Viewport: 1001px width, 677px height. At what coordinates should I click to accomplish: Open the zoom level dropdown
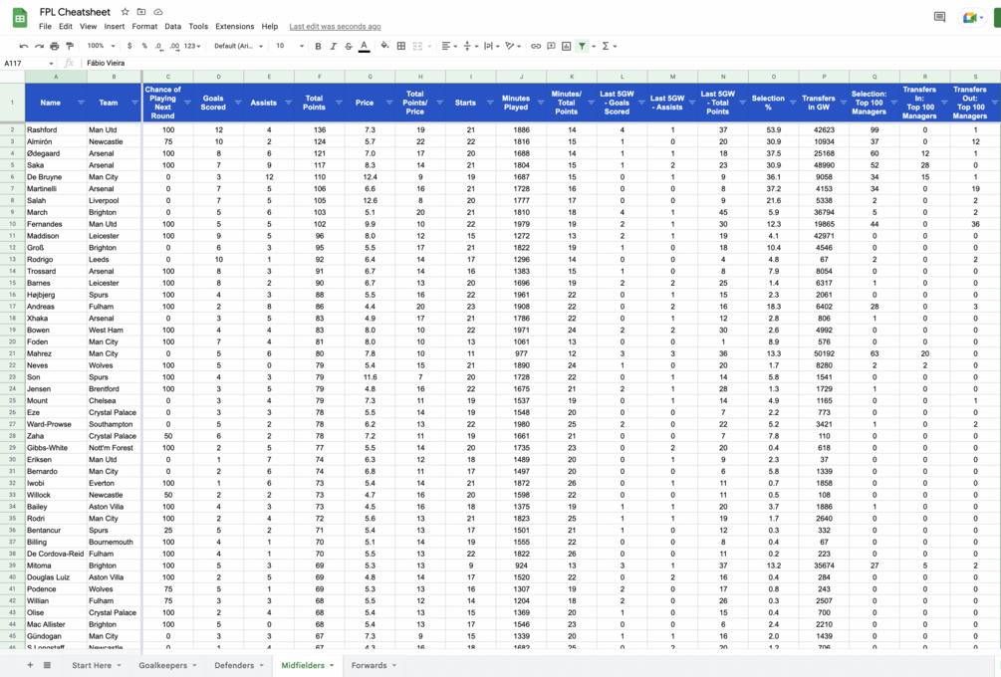(101, 46)
